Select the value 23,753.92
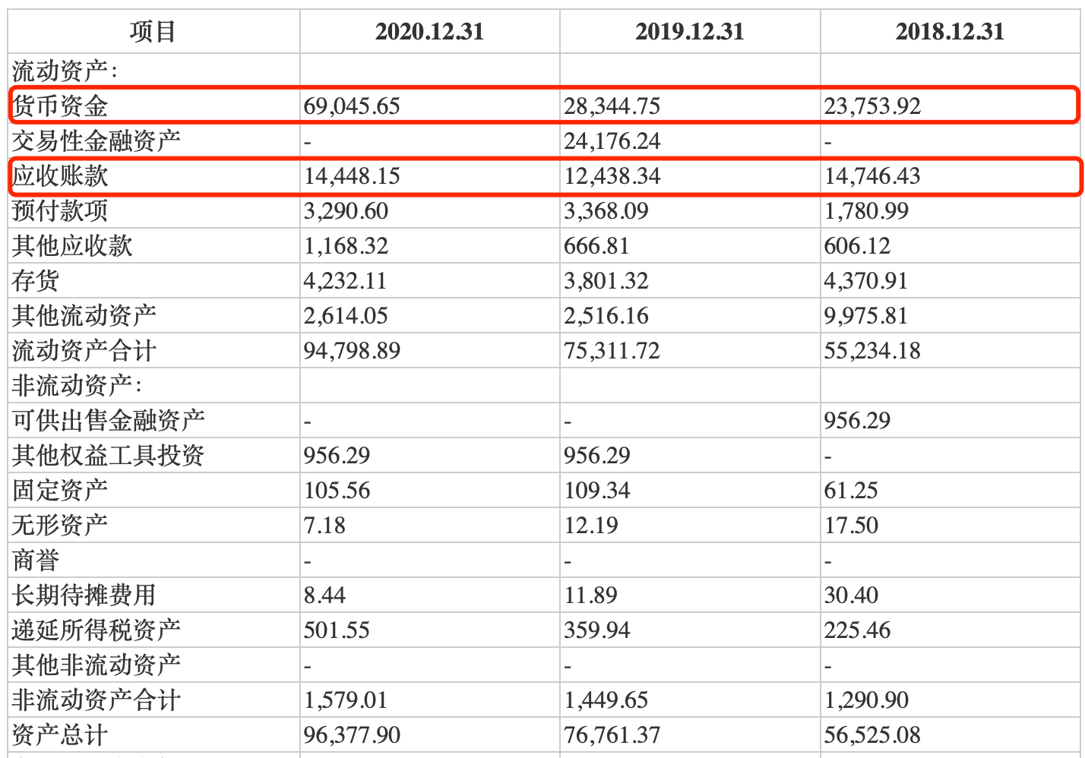 tap(872, 106)
